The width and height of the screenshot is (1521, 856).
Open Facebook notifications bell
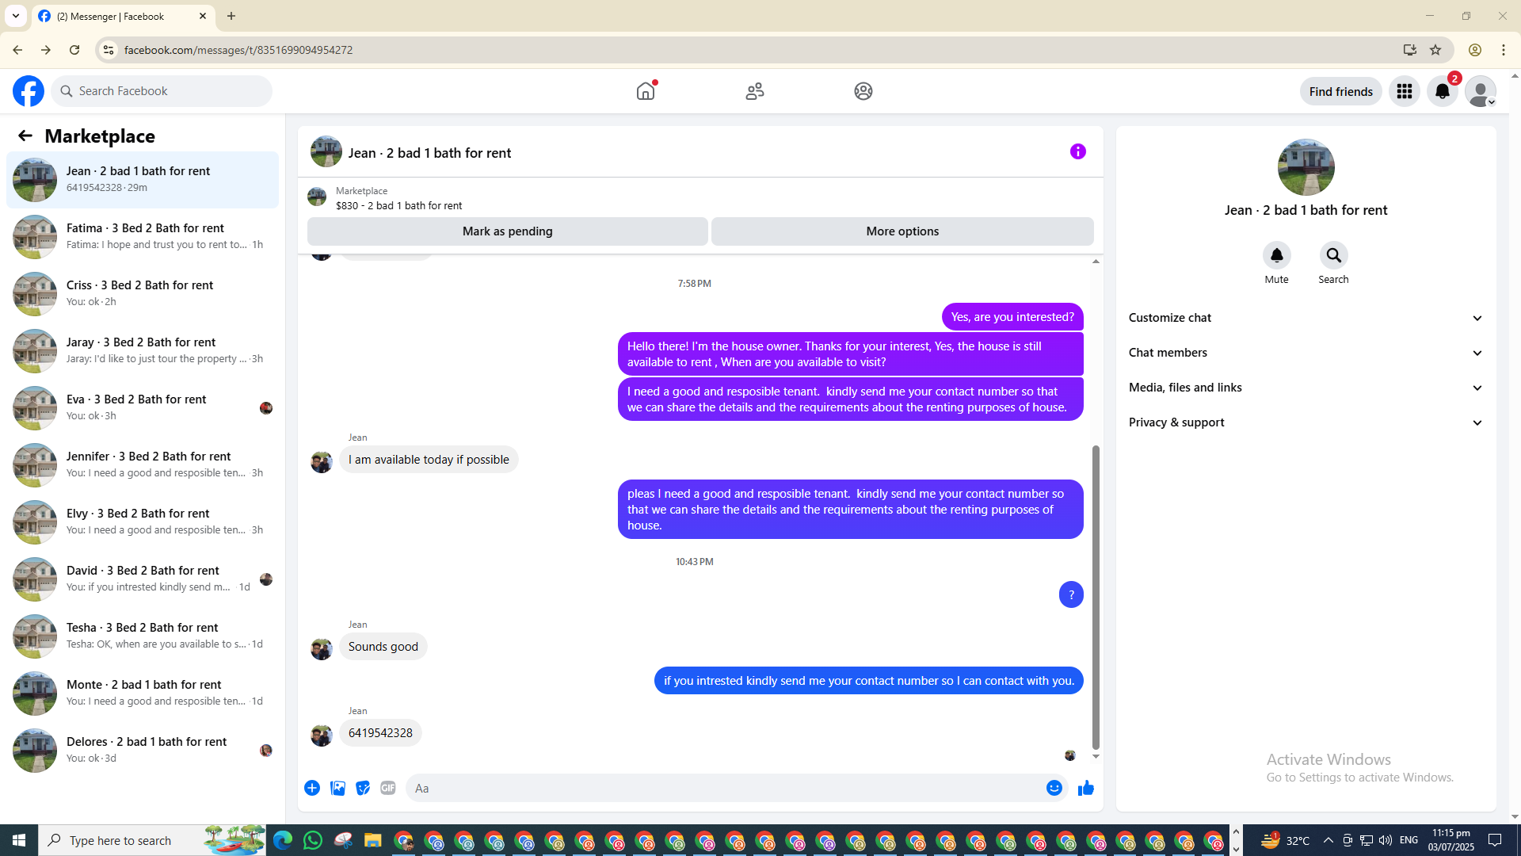click(1442, 91)
